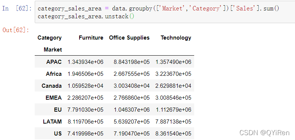
Task: Click EU Furniture value 7.791030e+05
Action: 86,110
